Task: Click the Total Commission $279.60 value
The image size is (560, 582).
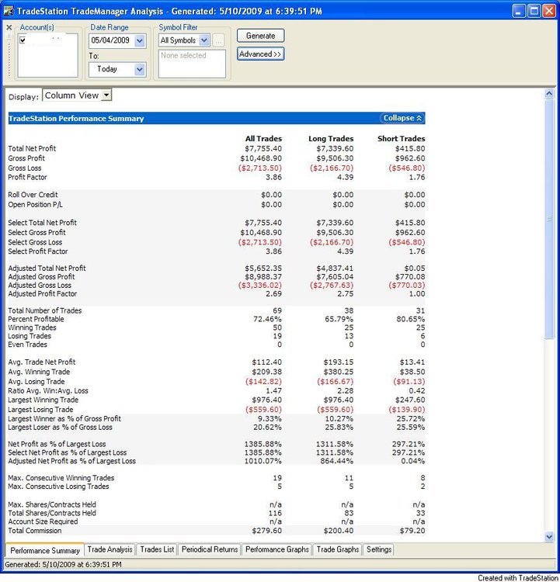Action: [x=267, y=531]
